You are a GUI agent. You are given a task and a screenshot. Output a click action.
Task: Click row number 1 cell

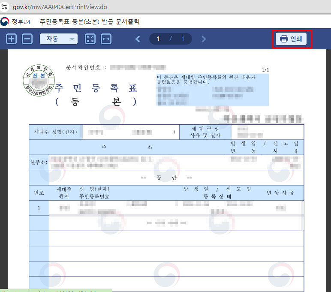39,208
